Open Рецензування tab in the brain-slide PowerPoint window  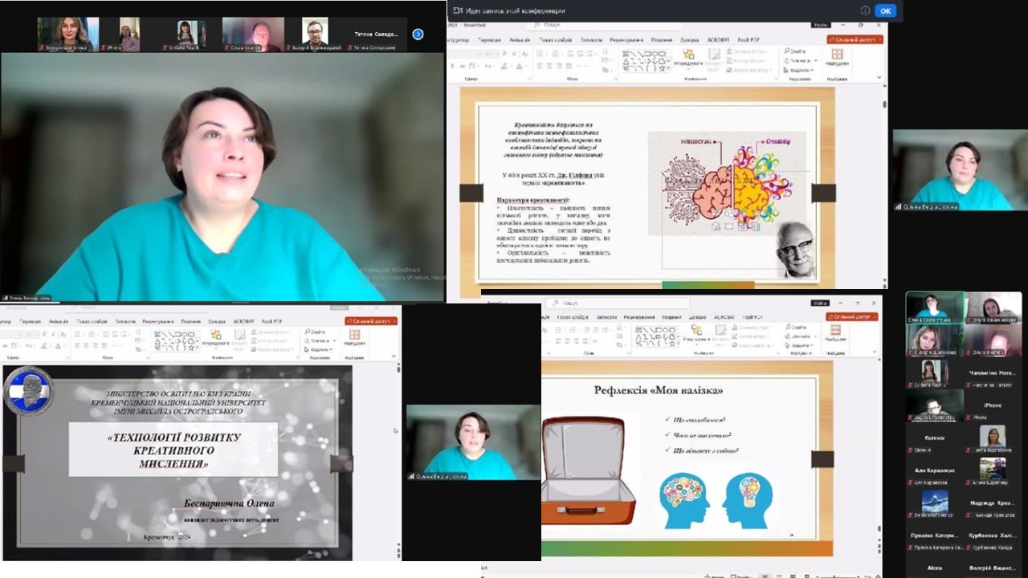[626, 39]
